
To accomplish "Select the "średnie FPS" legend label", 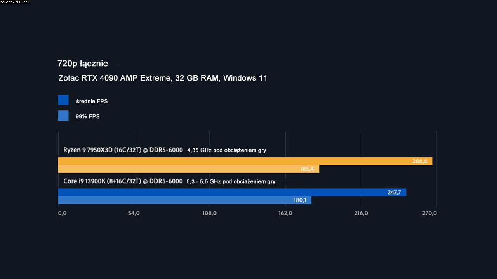I will pyautogui.click(x=92, y=102).
